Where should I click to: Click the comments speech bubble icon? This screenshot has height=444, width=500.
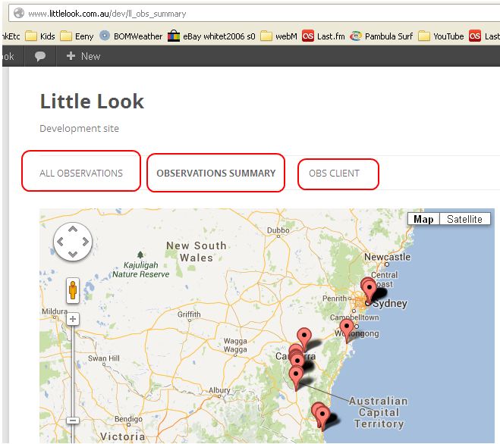point(40,56)
